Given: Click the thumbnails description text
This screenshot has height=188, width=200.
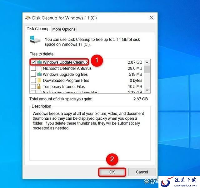Looking at the screenshot, I should tap(88, 121).
